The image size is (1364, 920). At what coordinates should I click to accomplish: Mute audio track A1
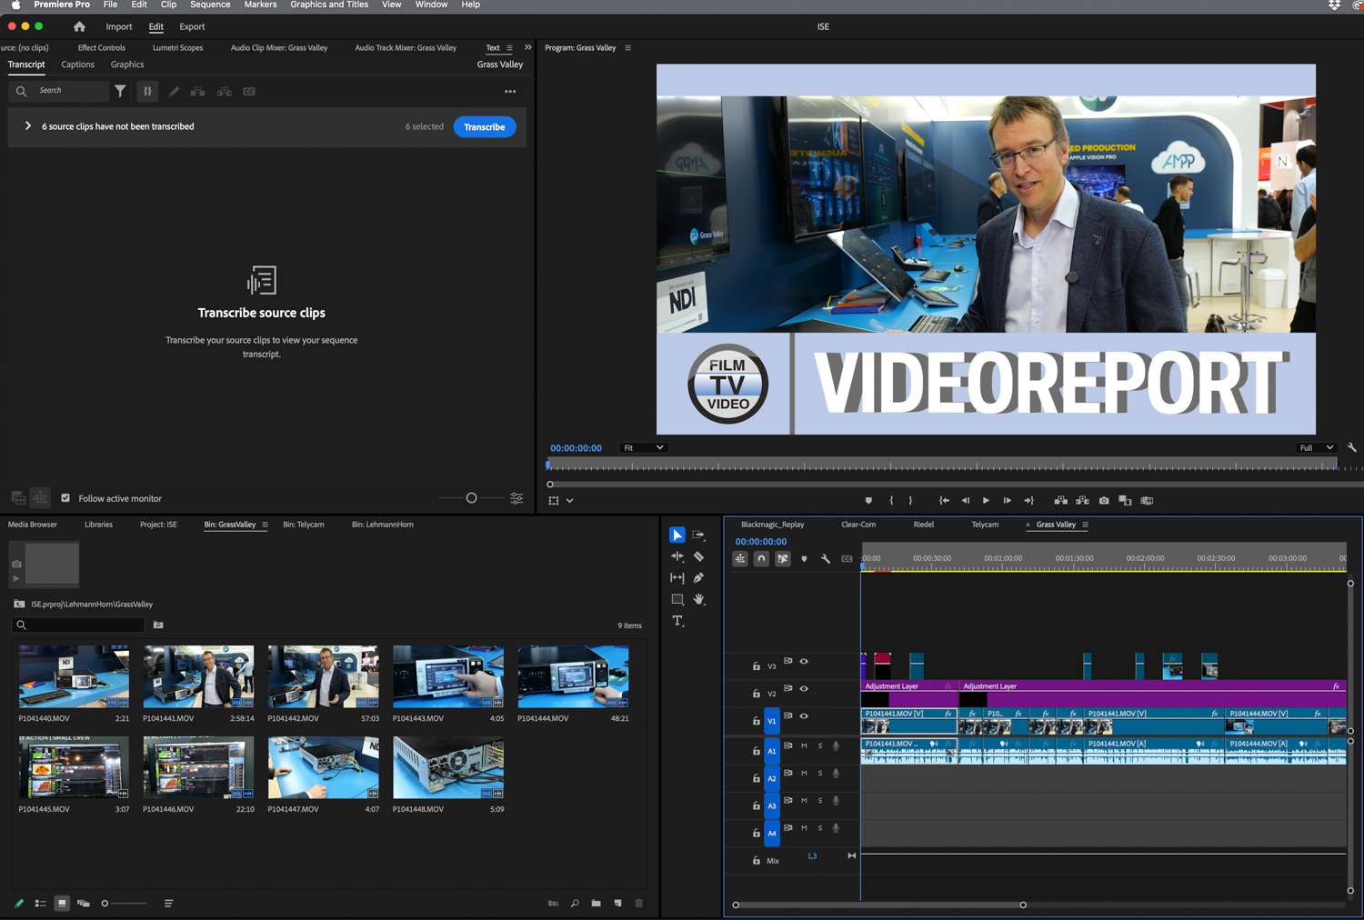click(804, 746)
